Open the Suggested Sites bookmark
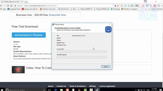The width and height of the screenshot is (163, 91). (14, 9)
